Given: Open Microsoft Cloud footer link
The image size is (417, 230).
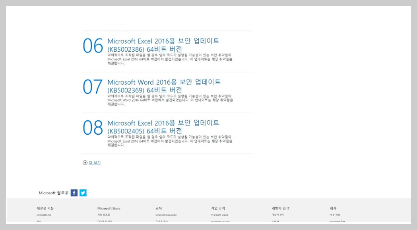Looking at the screenshot, I should [219, 215].
